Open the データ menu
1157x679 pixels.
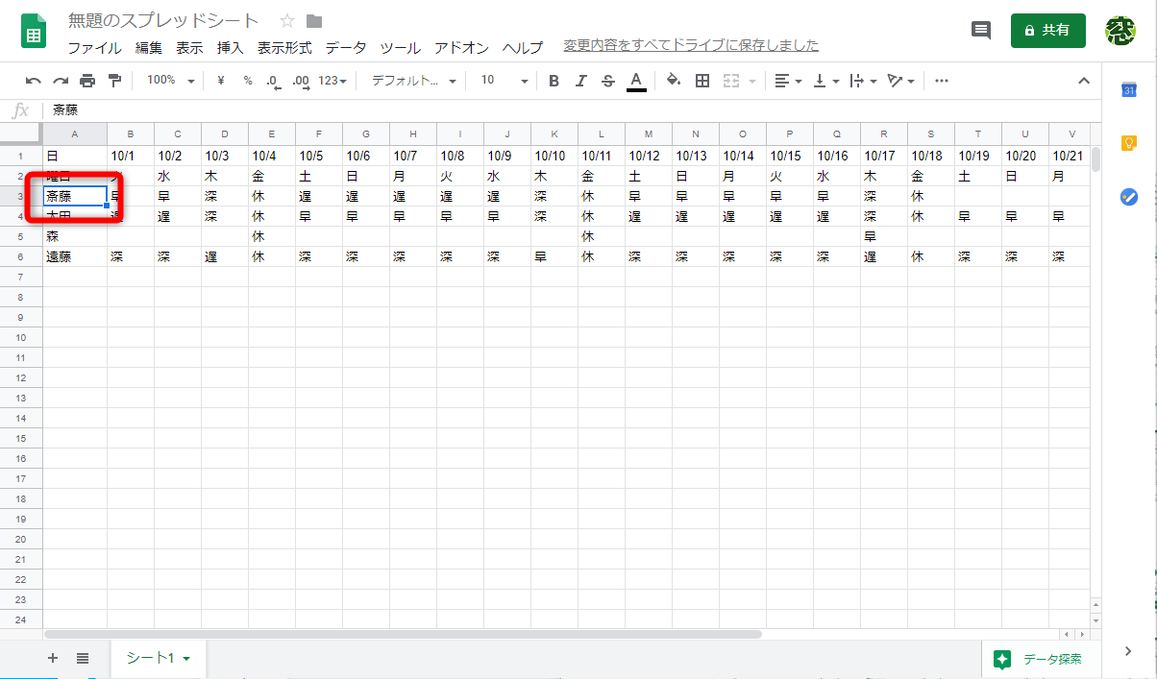click(x=345, y=47)
